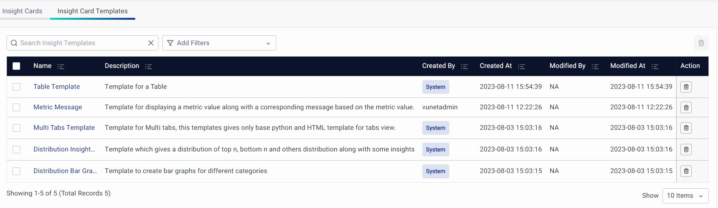Check the Table Template row checkbox
This screenshot has width=718, height=208.
point(16,87)
